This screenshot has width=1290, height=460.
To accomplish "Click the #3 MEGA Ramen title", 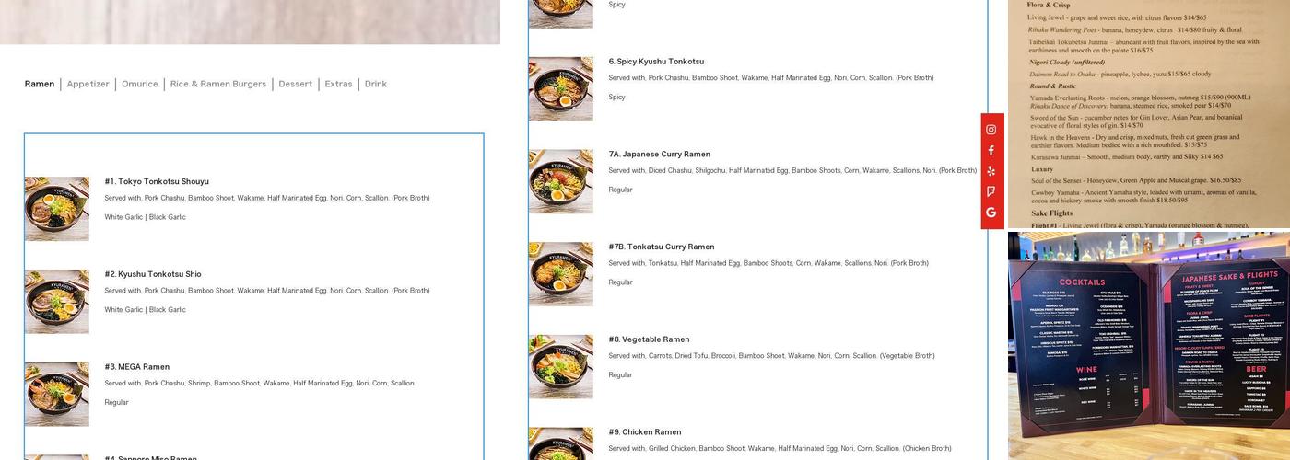I will [x=137, y=366].
